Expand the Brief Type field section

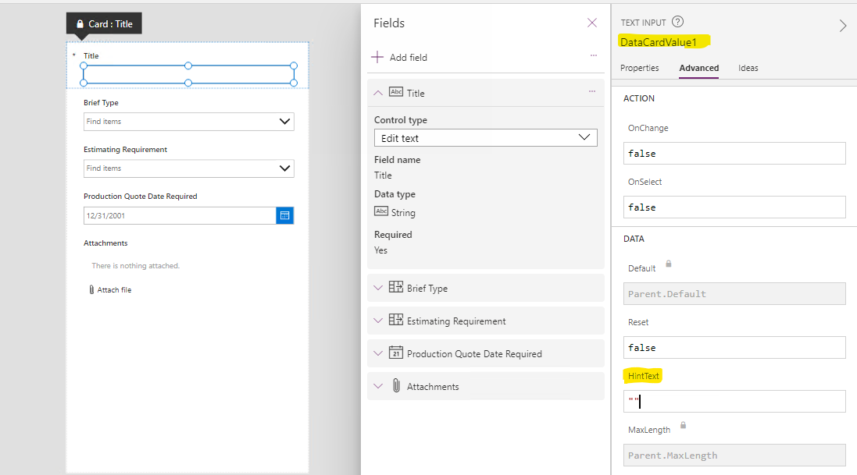pos(379,288)
